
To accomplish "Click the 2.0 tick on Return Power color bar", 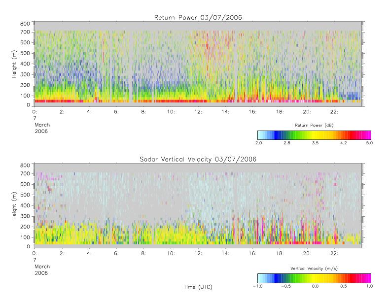I will click(259, 143).
